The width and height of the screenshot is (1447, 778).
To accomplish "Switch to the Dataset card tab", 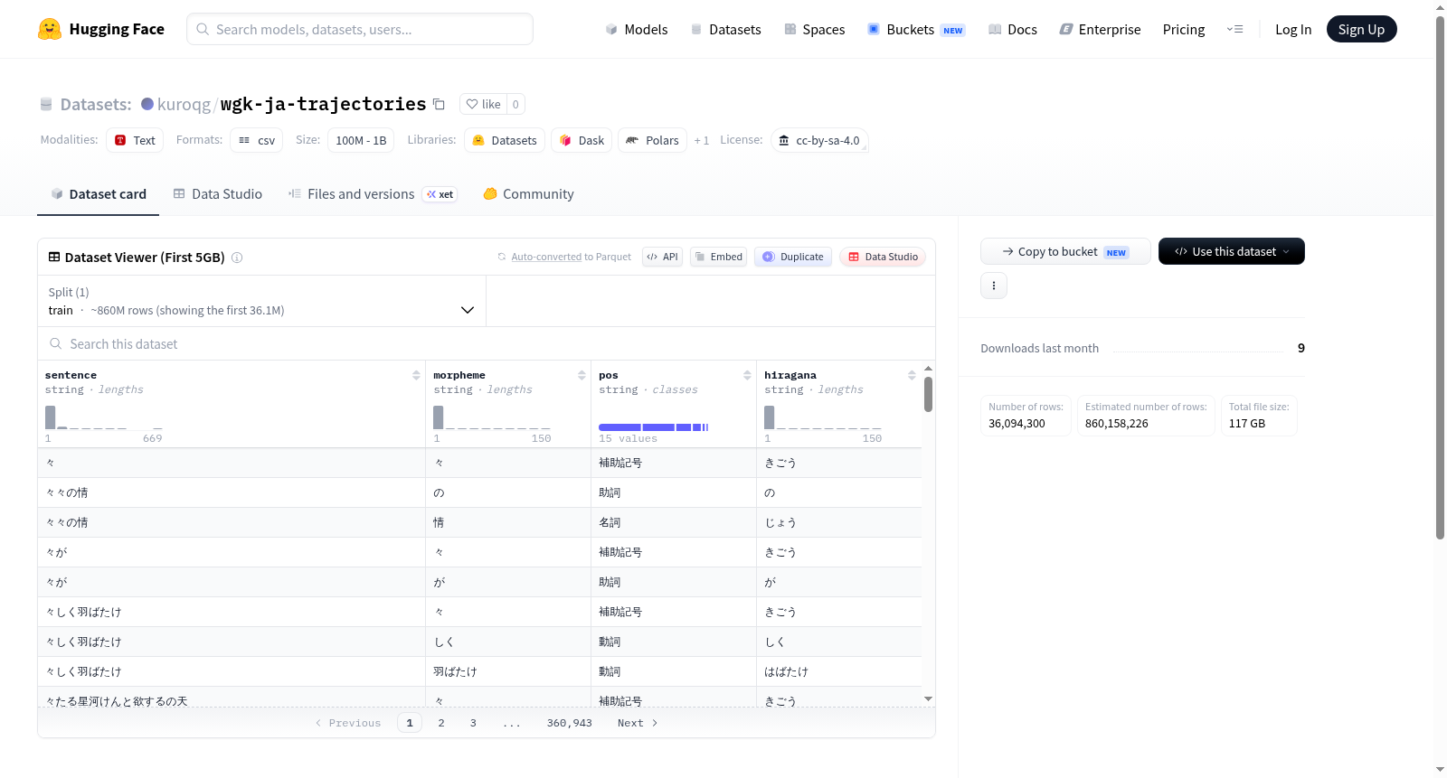I will [98, 193].
